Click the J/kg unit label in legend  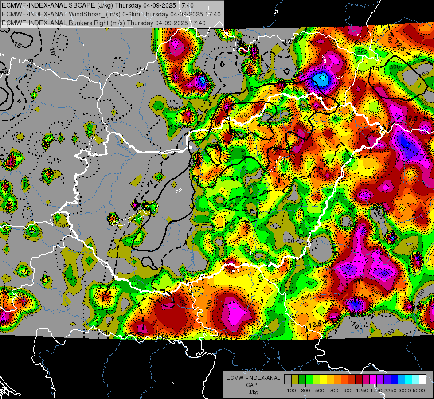click(x=253, y=392)
